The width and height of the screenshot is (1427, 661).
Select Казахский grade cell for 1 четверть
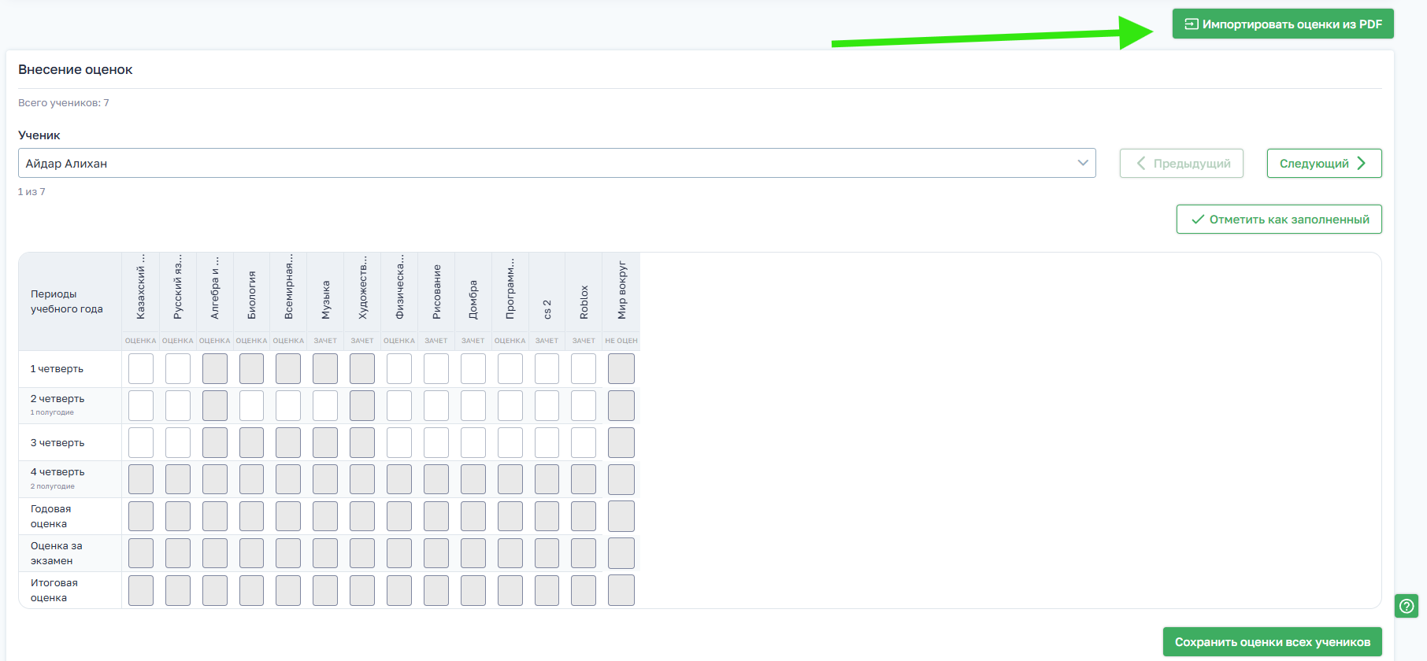click(141, 369)
